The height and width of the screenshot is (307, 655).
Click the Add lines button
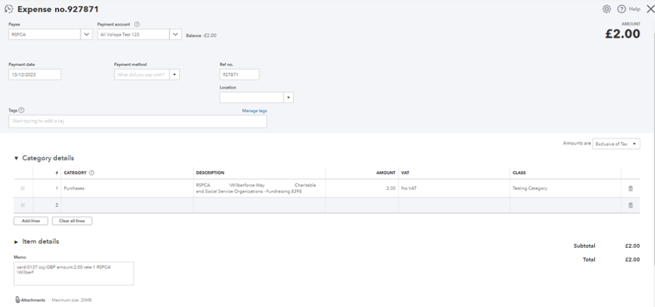pos(31,221)
